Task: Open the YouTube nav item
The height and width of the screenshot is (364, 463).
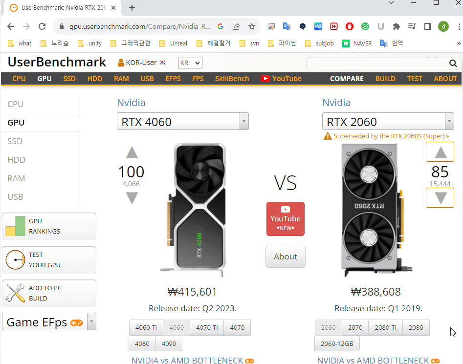Action: click(281, 79)
